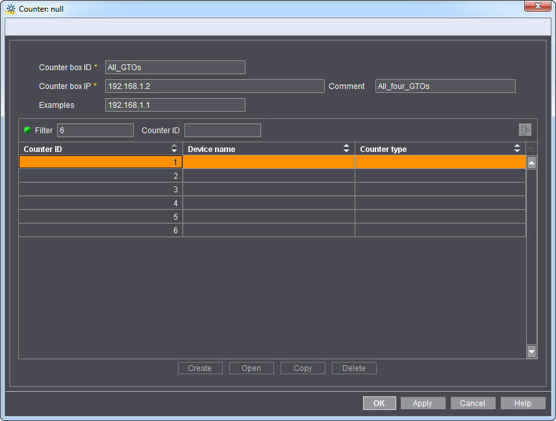Click the Create button below the table

coord(200,368)
